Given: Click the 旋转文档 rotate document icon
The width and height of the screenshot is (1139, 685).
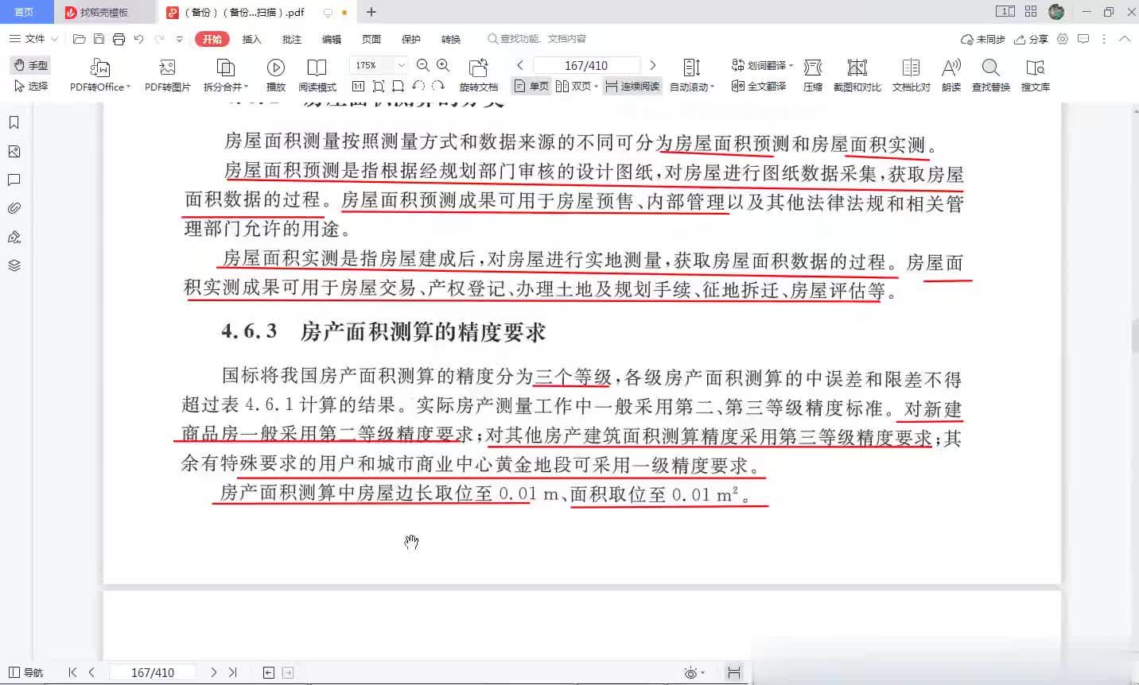Looking at the screenshot, I should pyautogui.click(x=478, y=68).
